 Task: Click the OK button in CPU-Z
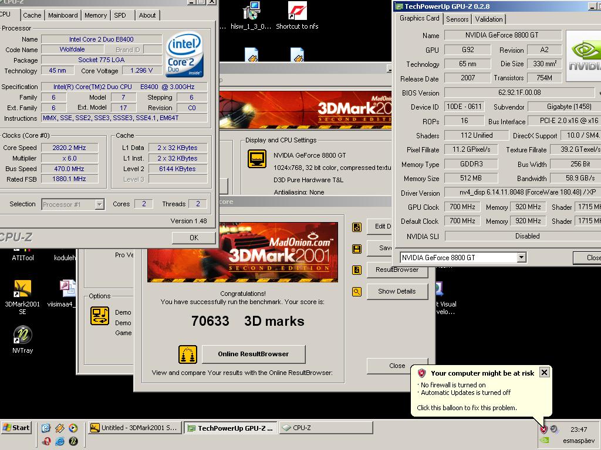194,238
